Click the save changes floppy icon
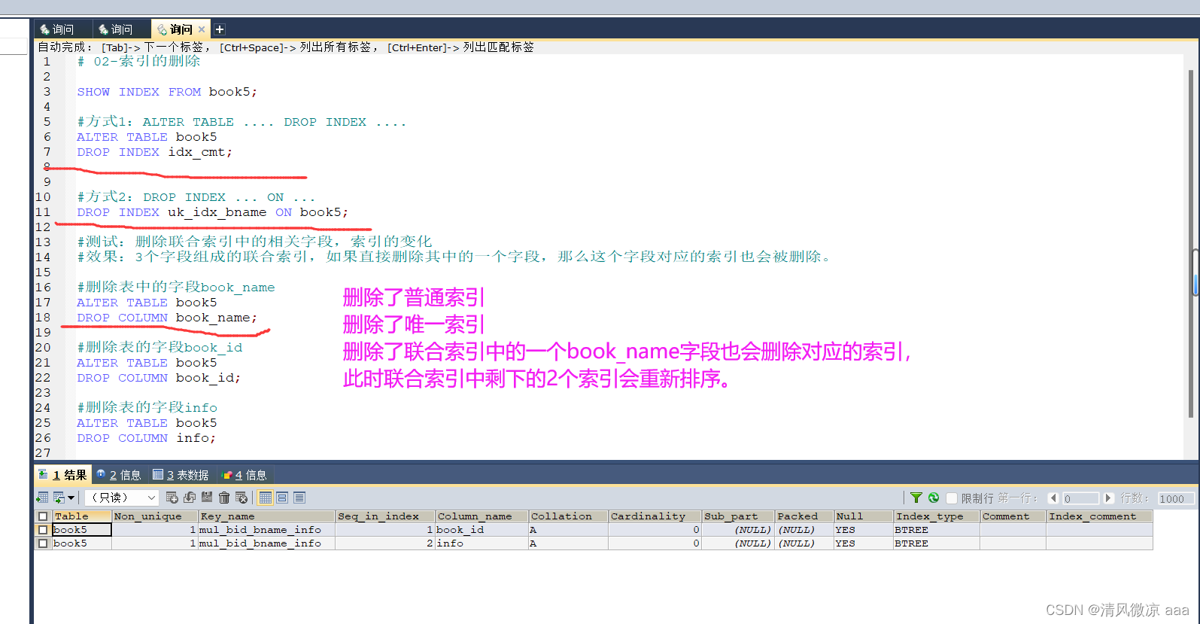The width and height of the screenshot is (1200, 624). click(206, 497)
